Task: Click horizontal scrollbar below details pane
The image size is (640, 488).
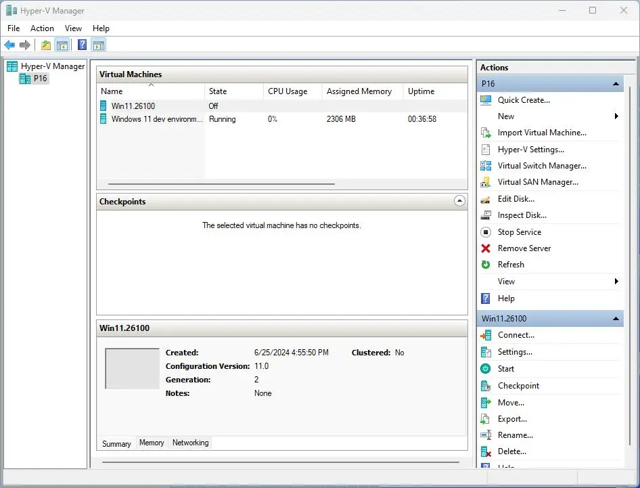Action: point(281,462)
